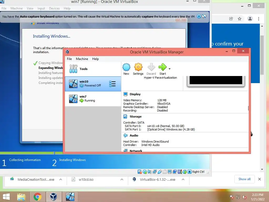Viewport: 269px width, 202px height.
Task: Open the Start arrow dropdown in VirtualBox Manager
Action: pos(169,69)
